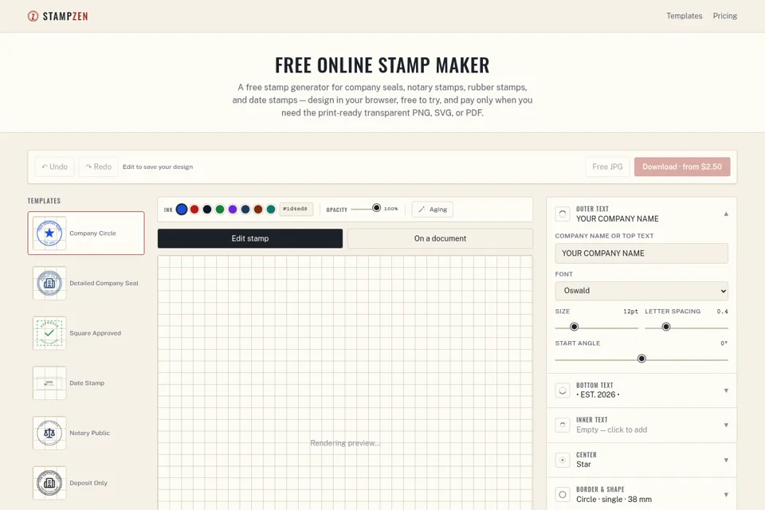Viewport: 765px width, 510px height.
Task: Select the teal ink color
Action: pos(271,210)
